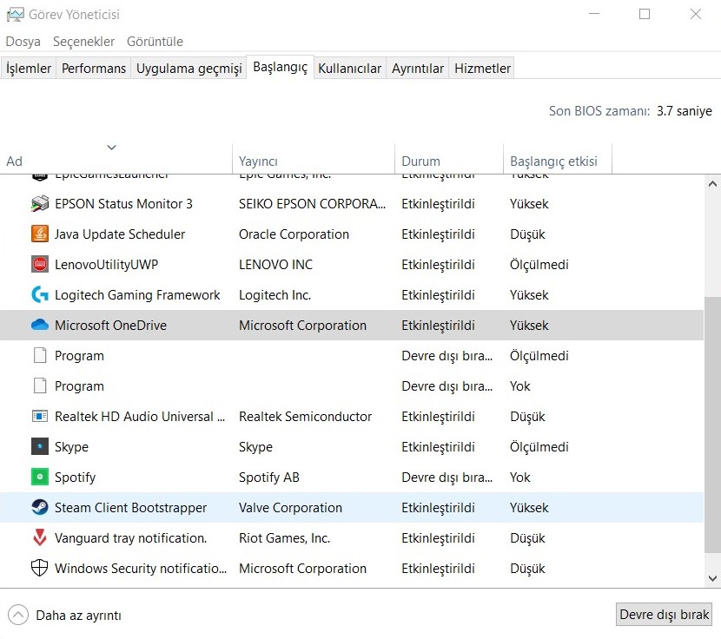
Task: Select the 'Steam Client Bootstrapper' entry
Action: [130, 508]
